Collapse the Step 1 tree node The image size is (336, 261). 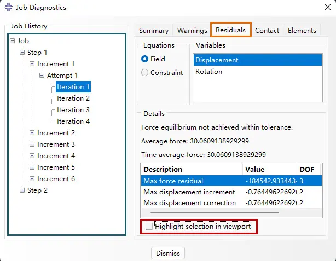pos(22,53)
